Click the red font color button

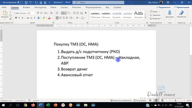49,18
